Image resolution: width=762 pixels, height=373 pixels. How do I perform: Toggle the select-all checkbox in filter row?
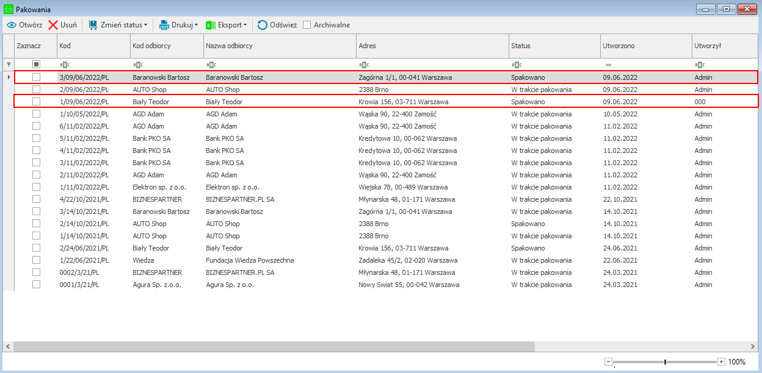click(x=36, y=64)
